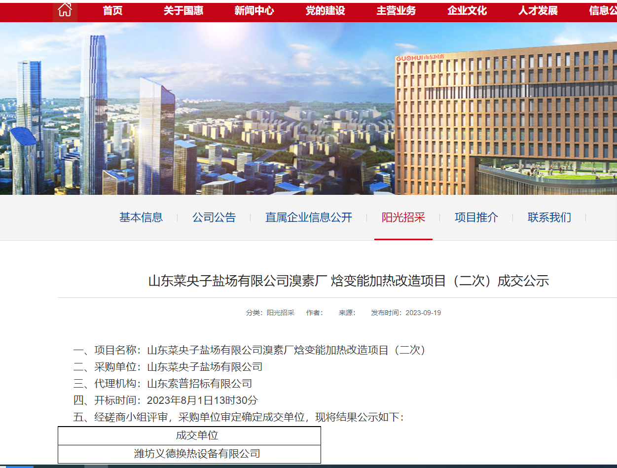The height and width of the screenshot is (468, 617).
Task: Click the home icon in the red navigation bar
Action: click(65, 10)
